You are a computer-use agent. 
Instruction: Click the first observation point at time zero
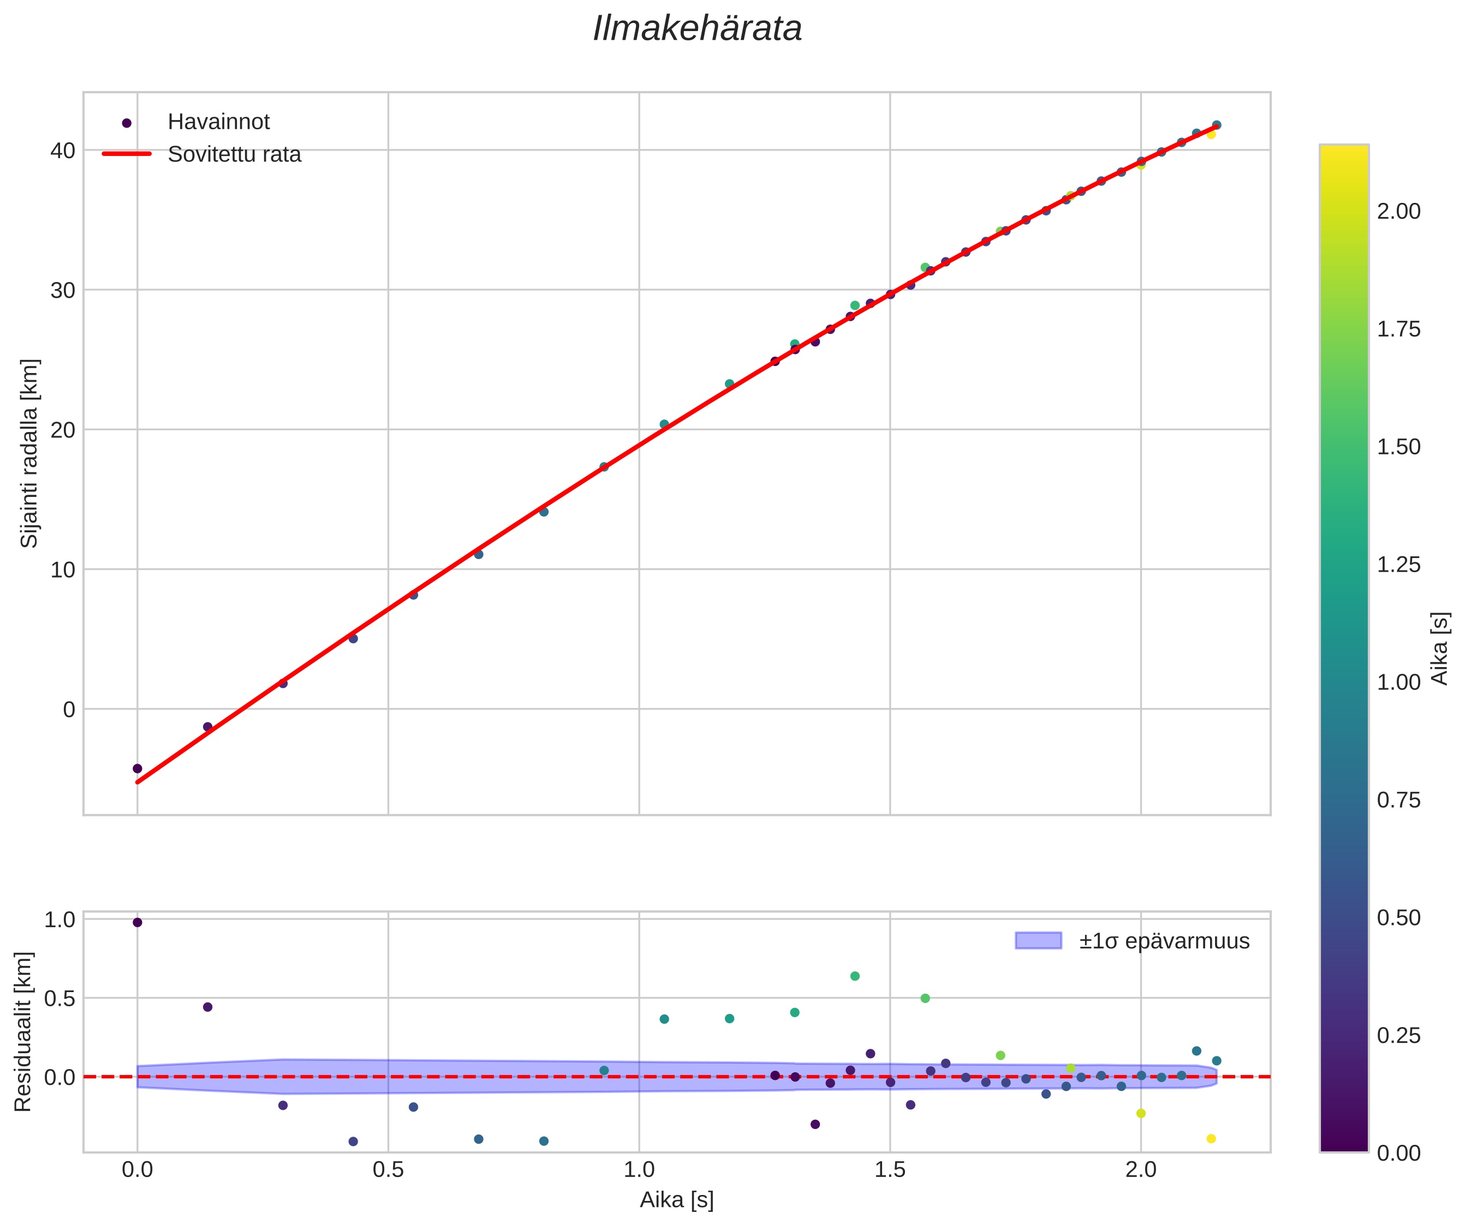(x=138, y=768)
